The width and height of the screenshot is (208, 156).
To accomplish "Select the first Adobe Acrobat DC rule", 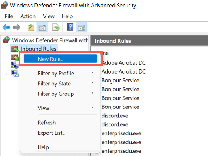I will click(x=123, y=63).
